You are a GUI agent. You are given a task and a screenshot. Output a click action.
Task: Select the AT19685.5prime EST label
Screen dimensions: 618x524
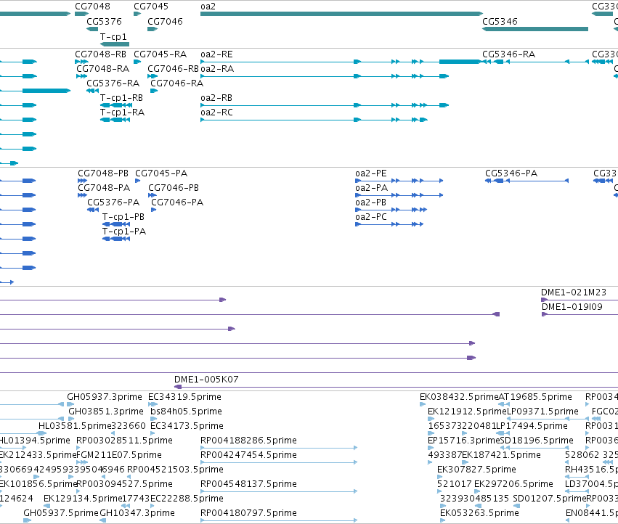(535, 397)
